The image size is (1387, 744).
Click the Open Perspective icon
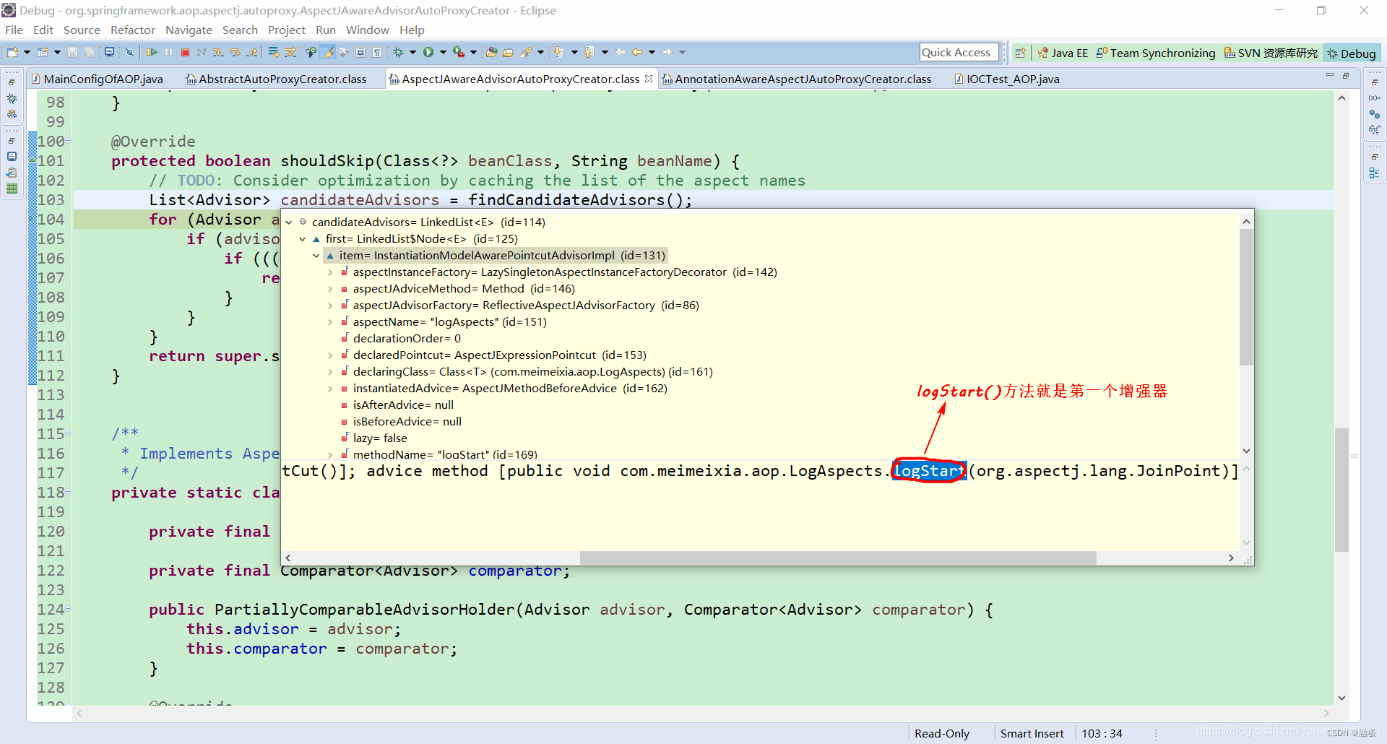(x=1020, y=53)
